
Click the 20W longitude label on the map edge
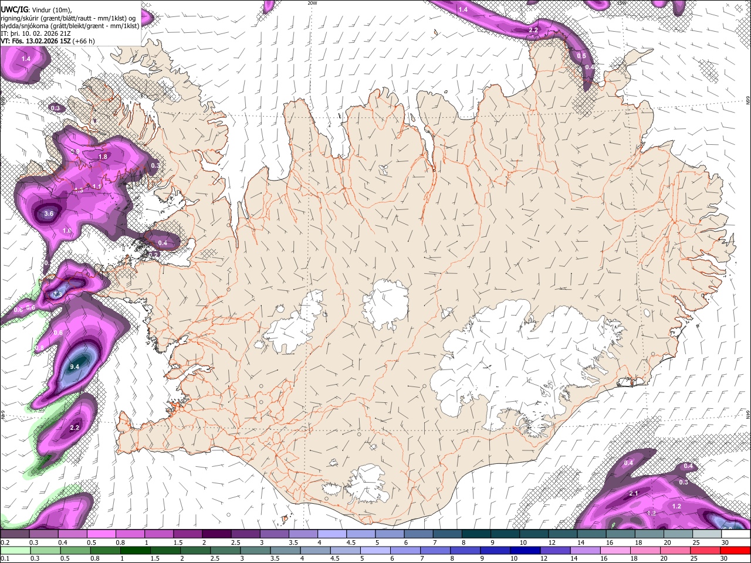pyautogui.click(x=312, y=3)
